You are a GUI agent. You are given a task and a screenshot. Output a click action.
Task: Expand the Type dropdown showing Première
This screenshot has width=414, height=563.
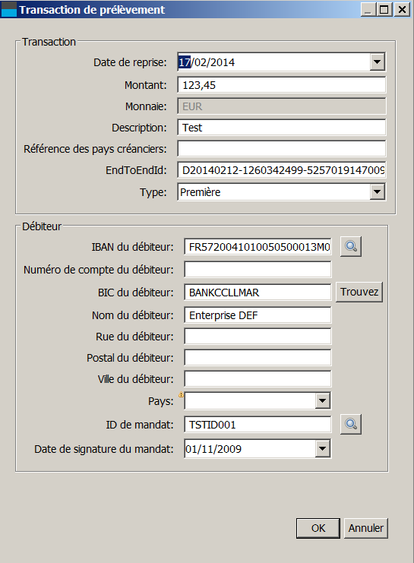[x=377, y=191]
